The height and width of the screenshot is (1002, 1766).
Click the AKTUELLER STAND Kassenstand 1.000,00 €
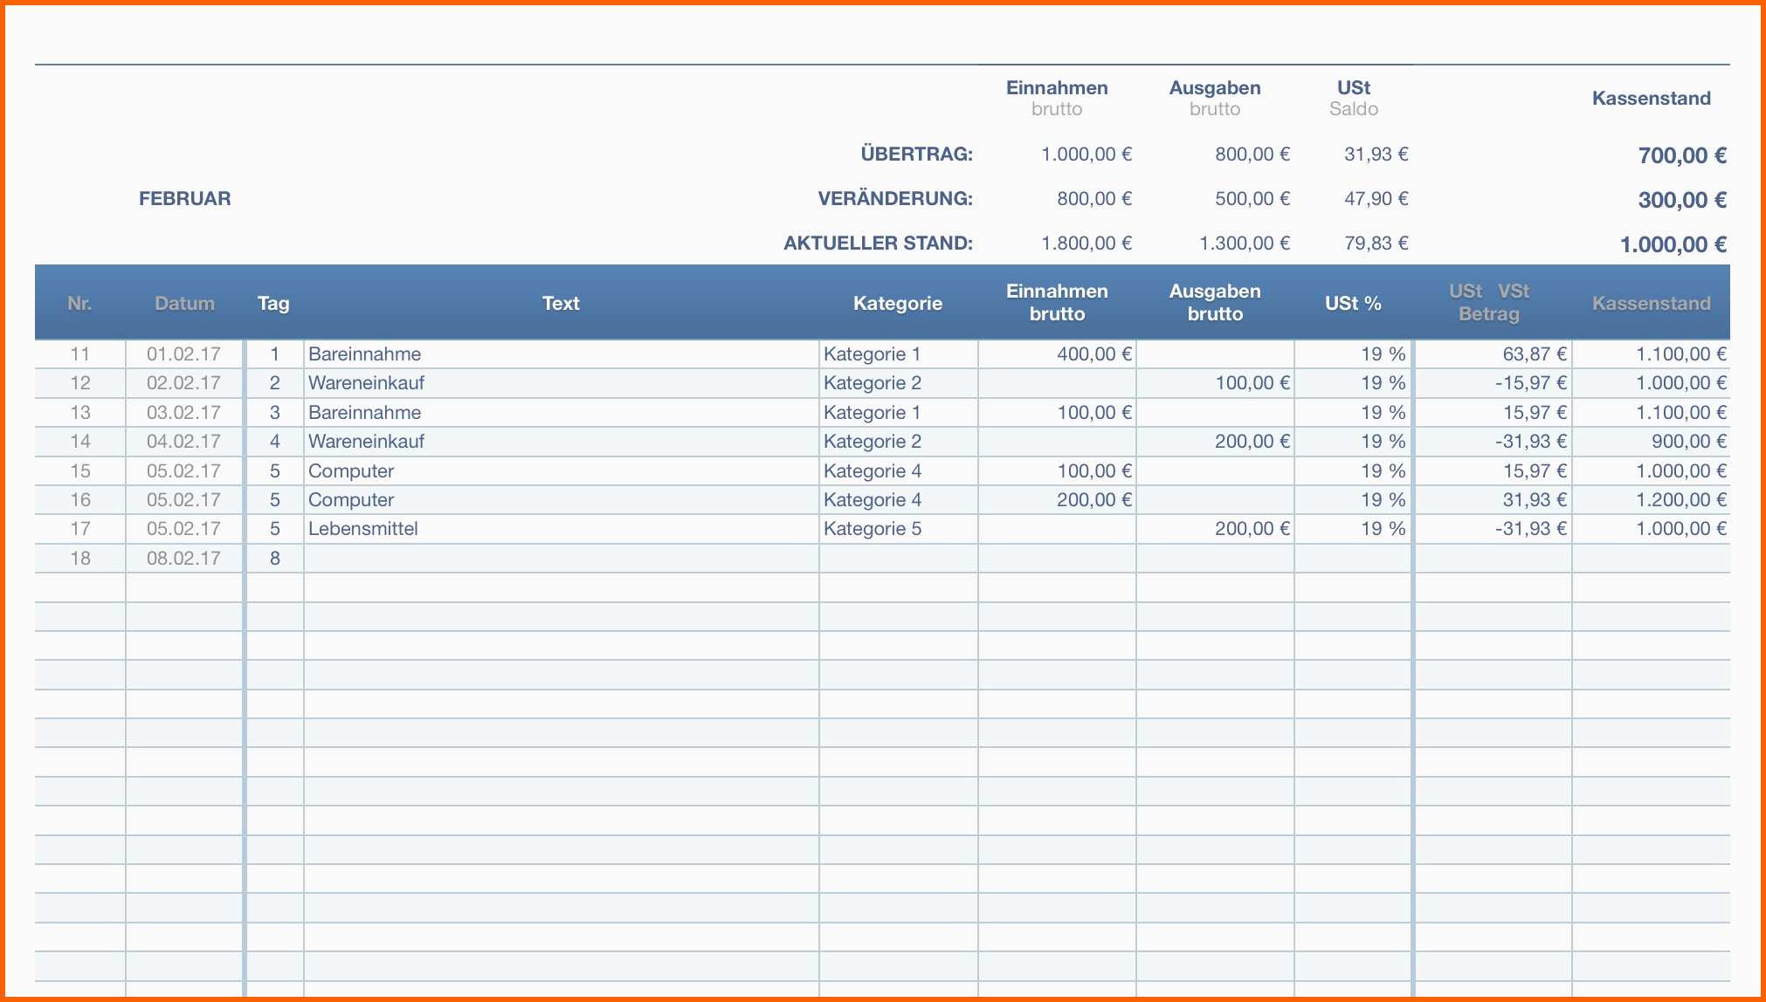(1673, 244)
